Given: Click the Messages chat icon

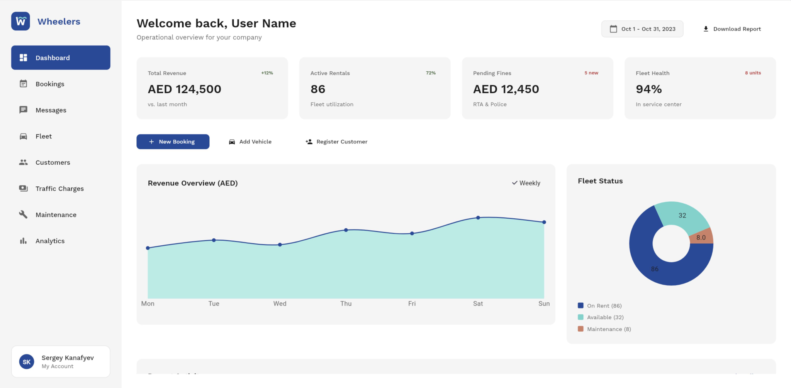Looking at the screenshot, I should click(x=23, y=110).
